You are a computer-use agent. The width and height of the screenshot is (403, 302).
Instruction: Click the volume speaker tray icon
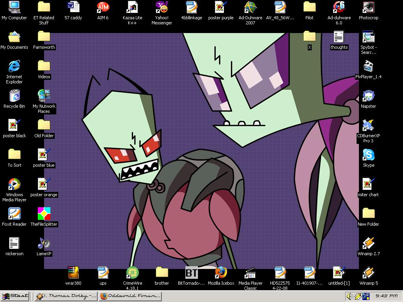(348, 296)
